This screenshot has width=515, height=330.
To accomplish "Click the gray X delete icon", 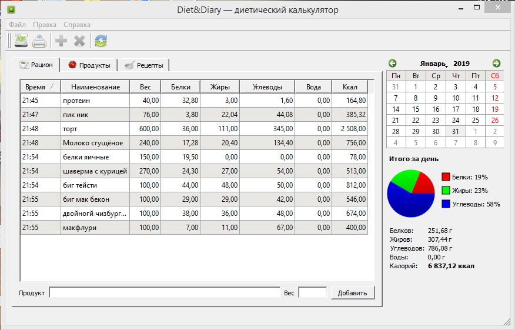I will pyautogui.click(x=79, y=41).
